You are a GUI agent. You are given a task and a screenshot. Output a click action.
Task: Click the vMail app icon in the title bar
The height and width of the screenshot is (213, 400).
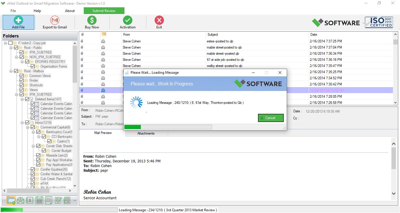(3, 3)
